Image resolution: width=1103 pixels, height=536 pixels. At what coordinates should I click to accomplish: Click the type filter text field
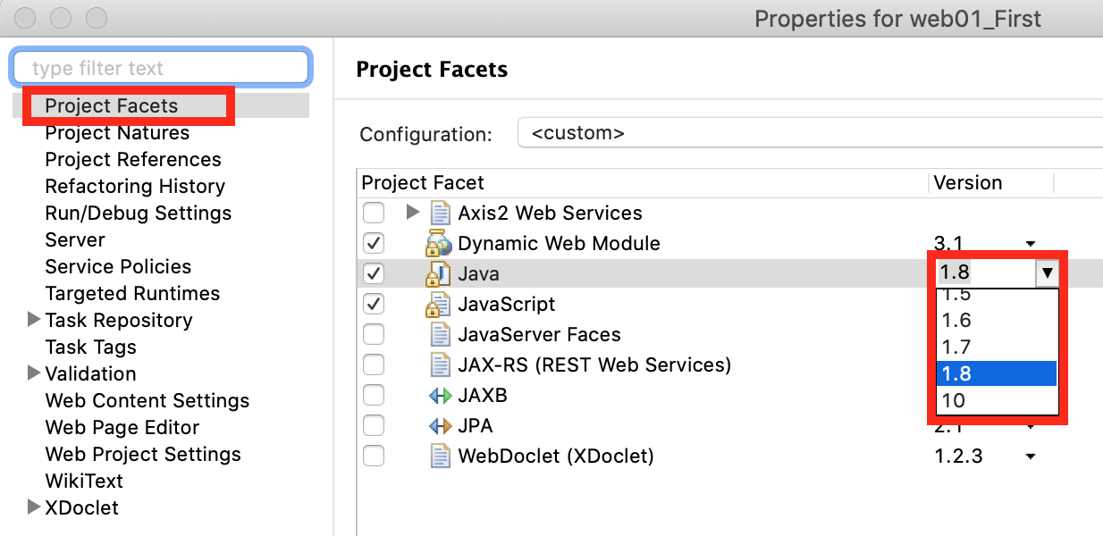(x=161, y=68)
